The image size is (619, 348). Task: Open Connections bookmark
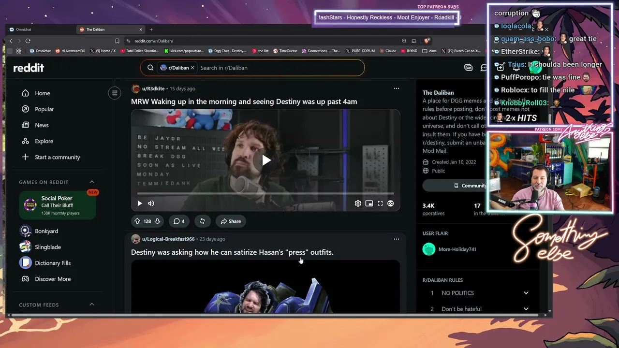(321, 51)
